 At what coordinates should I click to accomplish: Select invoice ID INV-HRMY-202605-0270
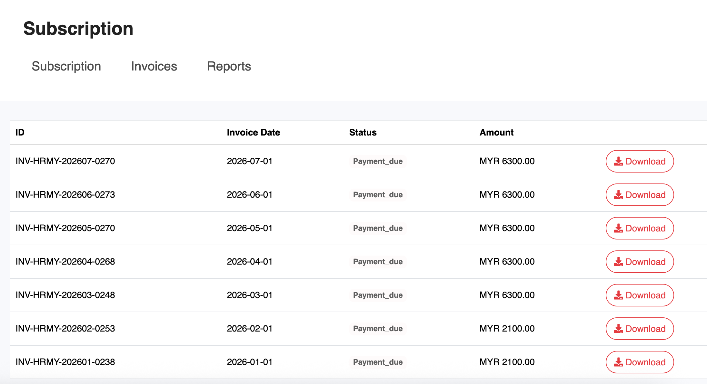[65, 228]
